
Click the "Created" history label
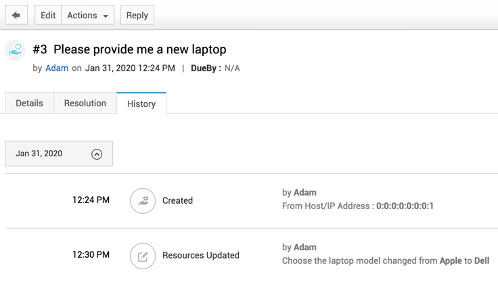tap(177, 200)
